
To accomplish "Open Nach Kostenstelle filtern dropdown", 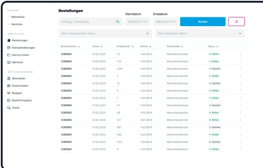I will pyautogui.click(x=105, y=34).
